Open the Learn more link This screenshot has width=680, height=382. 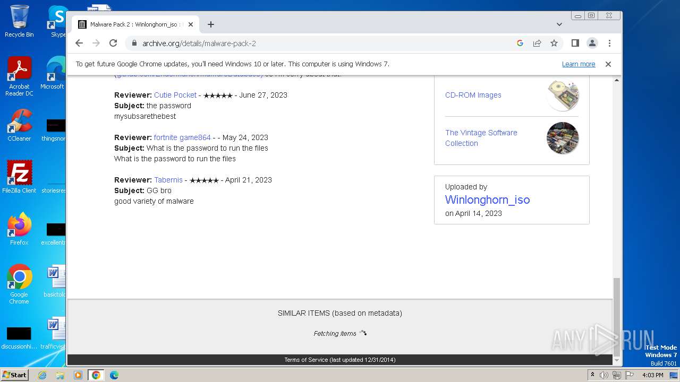(x=579, y=64)
